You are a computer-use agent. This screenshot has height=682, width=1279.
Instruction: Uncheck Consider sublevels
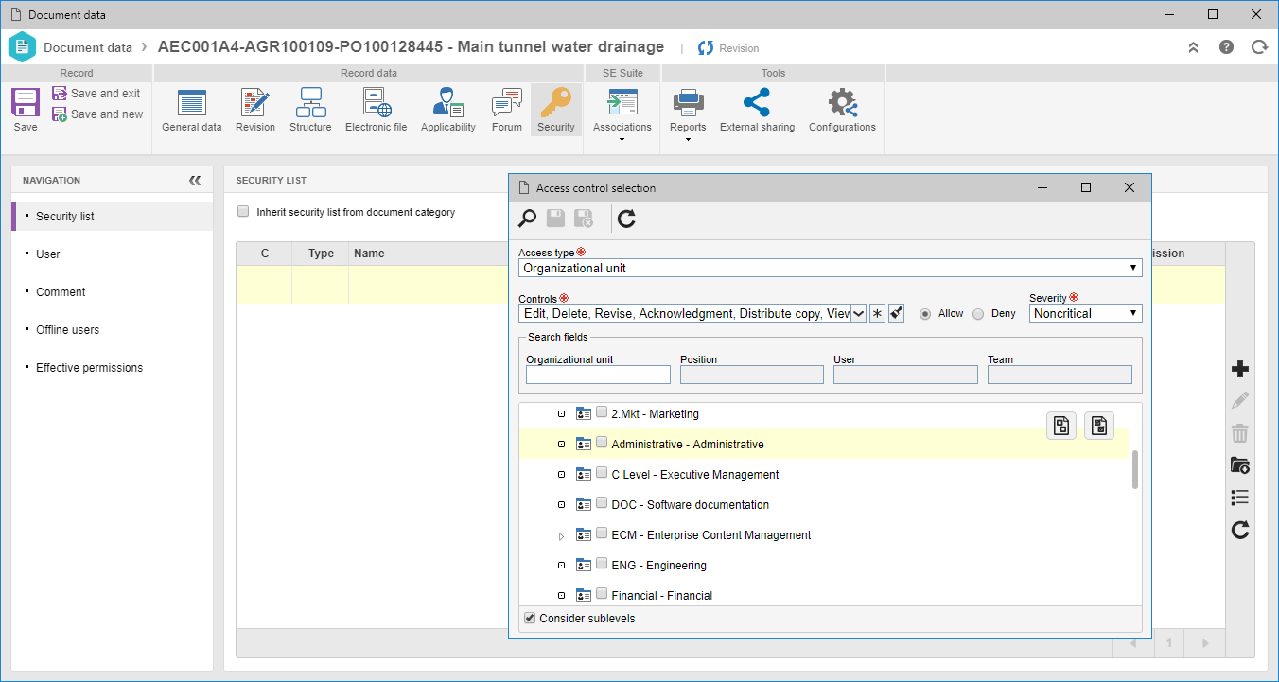[x=530, y=619]
